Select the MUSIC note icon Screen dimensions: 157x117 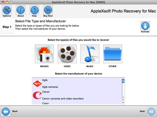[90, 54]
